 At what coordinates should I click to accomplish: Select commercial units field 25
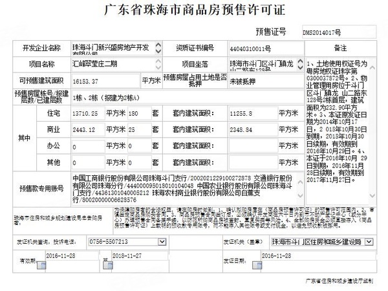(140, 129)
